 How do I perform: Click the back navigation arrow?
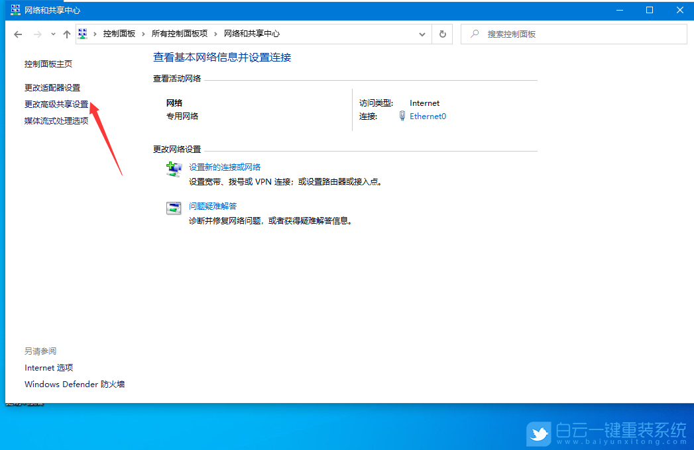coord(18,34)
